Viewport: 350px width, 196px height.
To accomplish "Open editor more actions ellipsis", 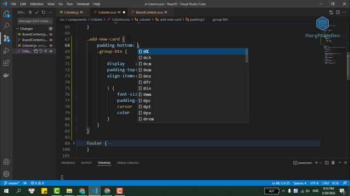I will (345, 12).
